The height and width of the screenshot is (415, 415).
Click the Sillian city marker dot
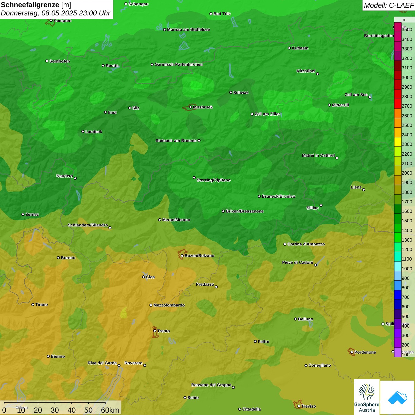[321, 205]
